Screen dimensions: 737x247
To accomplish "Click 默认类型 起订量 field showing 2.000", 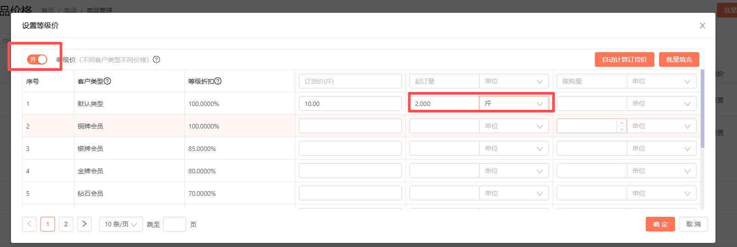I will coord(444,103).
